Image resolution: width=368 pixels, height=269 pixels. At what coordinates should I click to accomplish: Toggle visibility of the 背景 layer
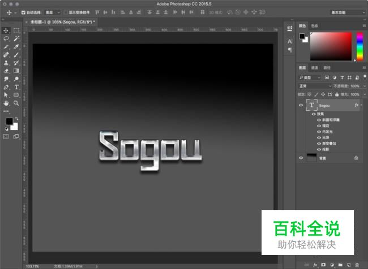tap(301, 158)
